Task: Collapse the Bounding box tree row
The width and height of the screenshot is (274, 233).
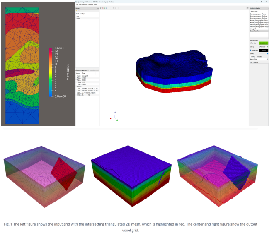Action: [76, 86]
